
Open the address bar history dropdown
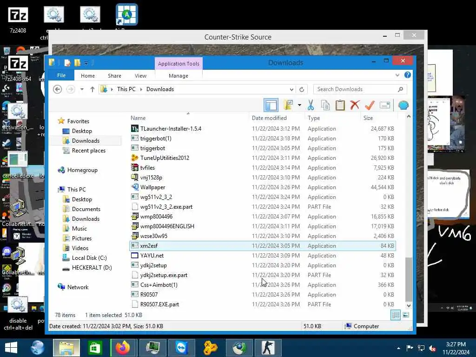[291, 90]
